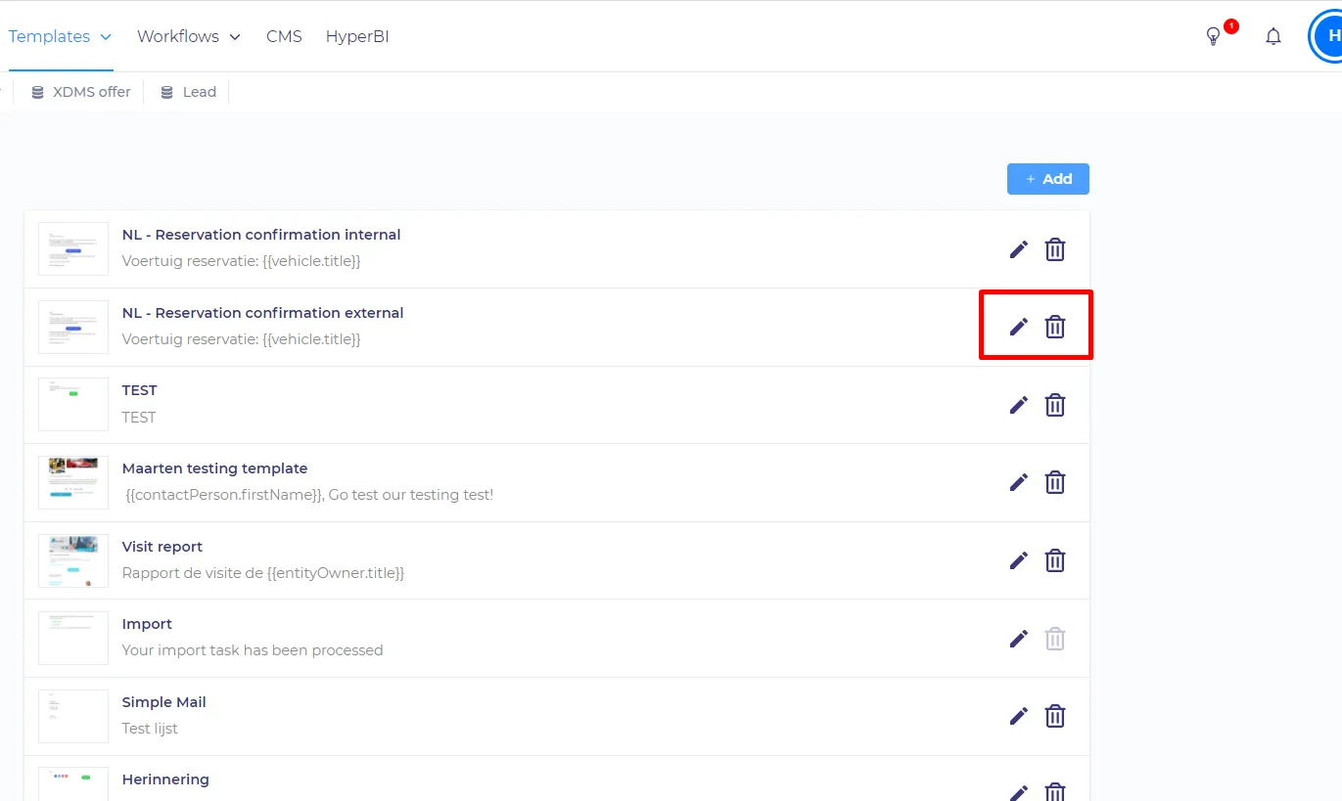Open the HyperBI menu item

point(357,36)
